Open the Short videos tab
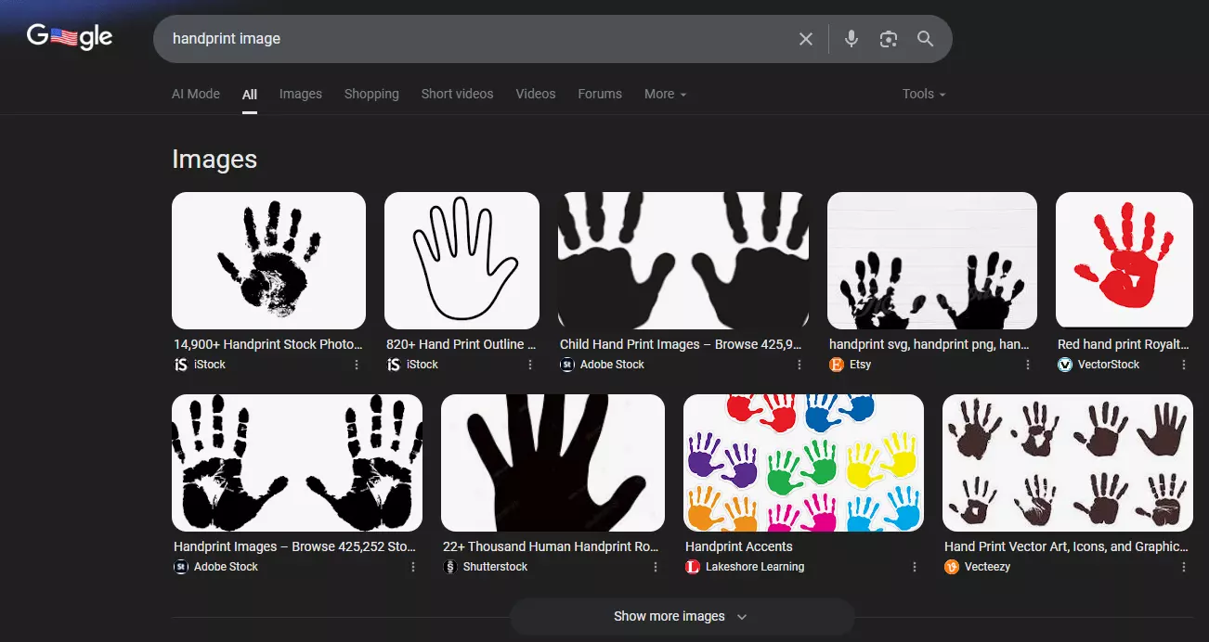Viewport: 1209px width, 642px height. tap(457, 94)
